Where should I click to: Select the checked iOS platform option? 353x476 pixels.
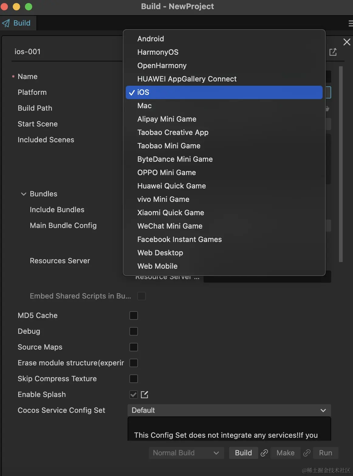[x=224, y=92]
